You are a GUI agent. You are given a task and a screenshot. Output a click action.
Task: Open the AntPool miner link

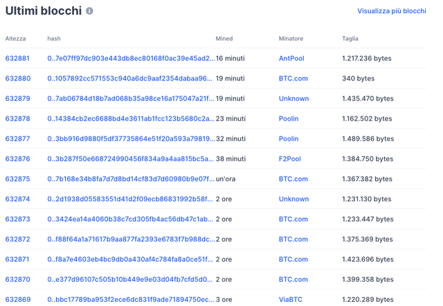[291, 58]
